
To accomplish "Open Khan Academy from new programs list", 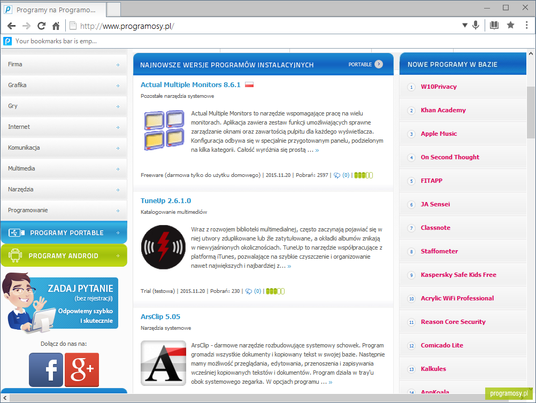I will [x=443, y=110].
